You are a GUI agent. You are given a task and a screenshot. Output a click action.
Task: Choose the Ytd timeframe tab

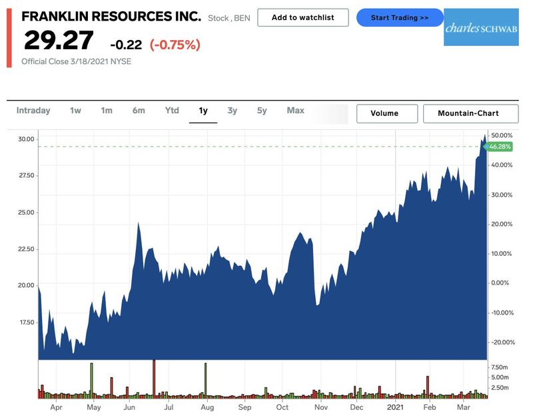point(172,111)
